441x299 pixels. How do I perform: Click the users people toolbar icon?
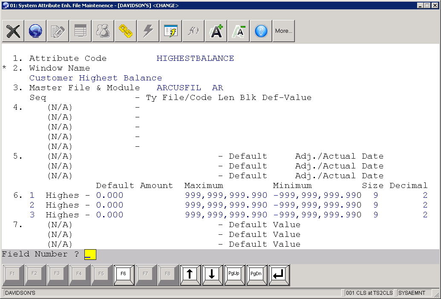[103, 31]
